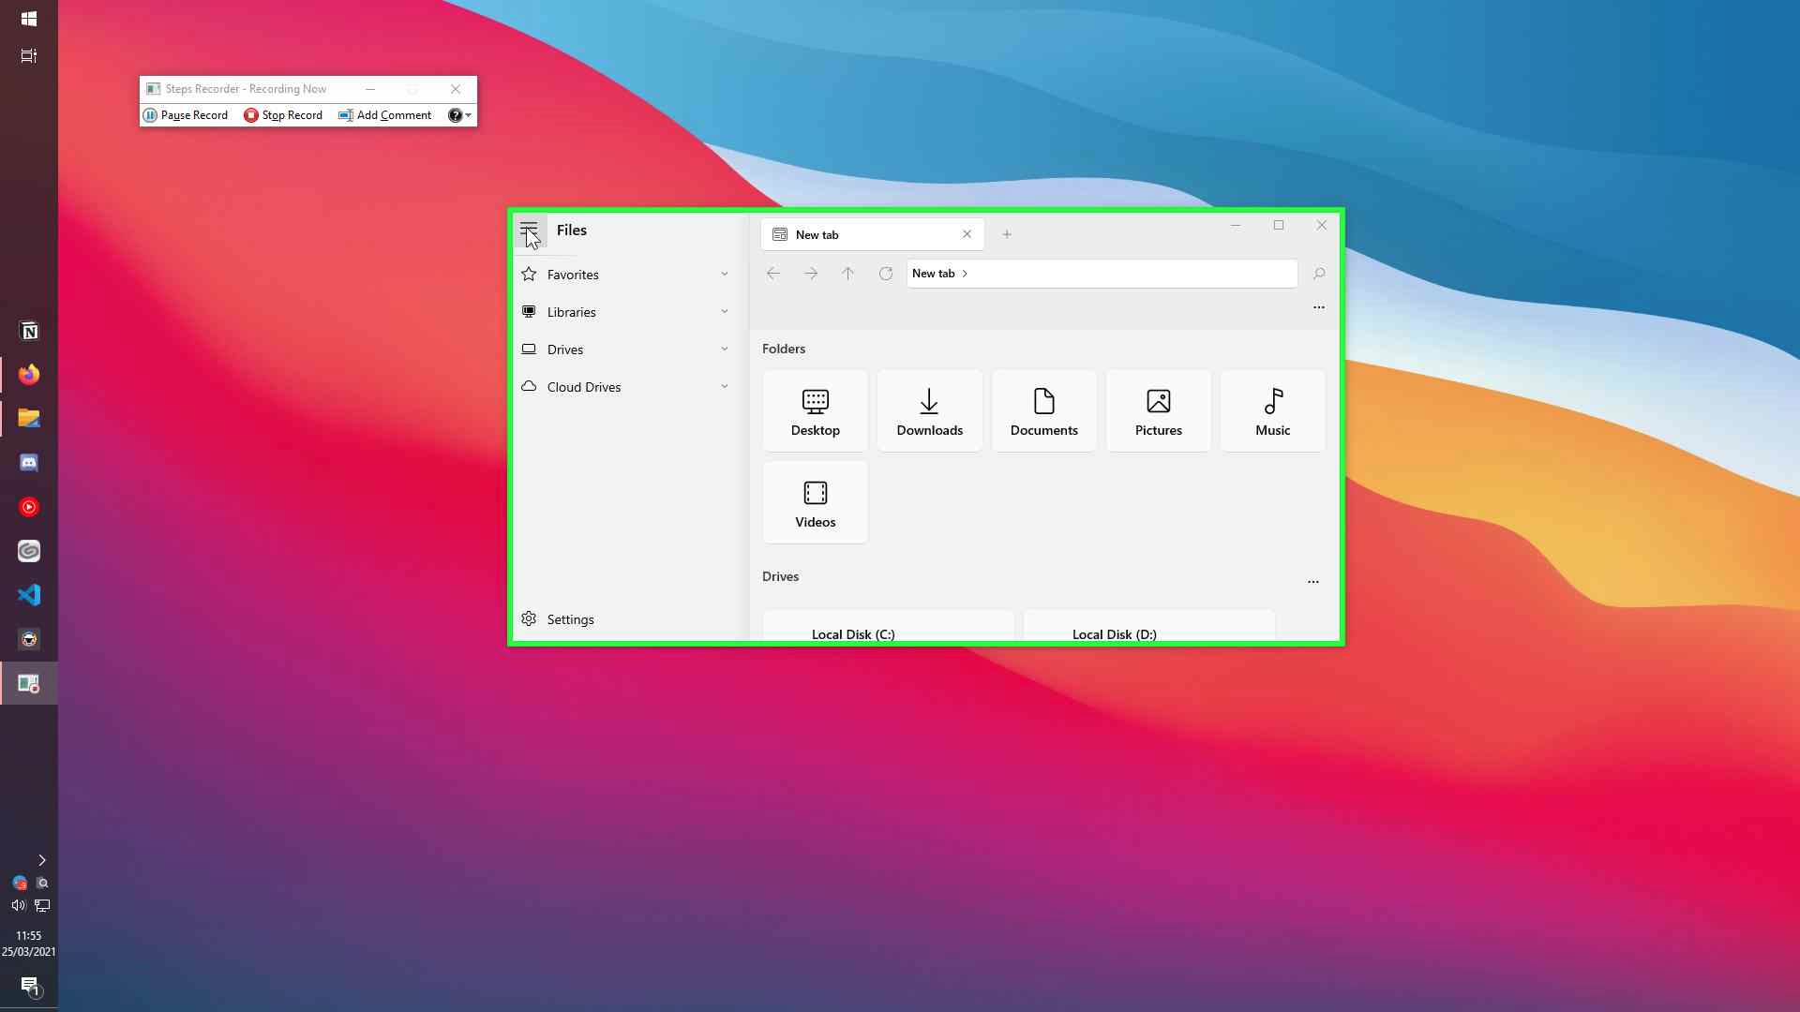Refresh the current Files view

point(885,273)
